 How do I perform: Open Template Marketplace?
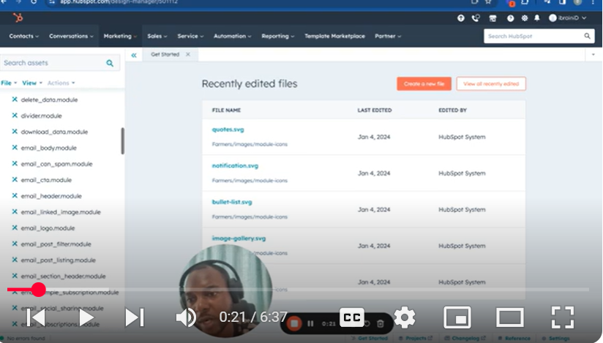(334, 36)
